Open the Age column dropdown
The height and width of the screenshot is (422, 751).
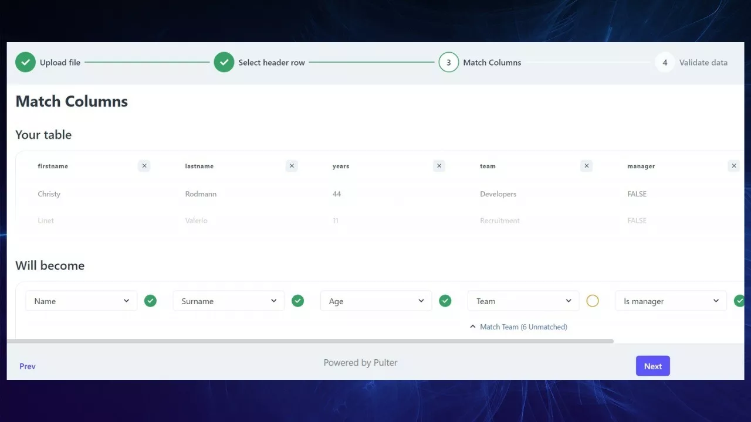click(376, 301)
